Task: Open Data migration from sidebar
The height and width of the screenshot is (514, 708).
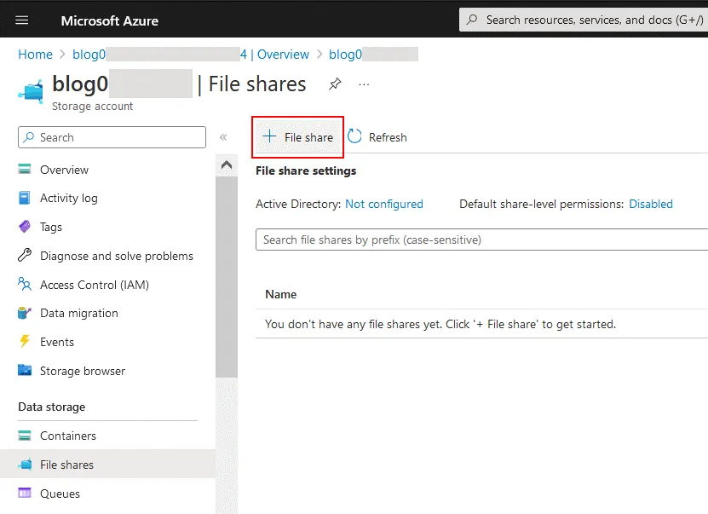Action: pyautogui.click(x=78, y=313)
